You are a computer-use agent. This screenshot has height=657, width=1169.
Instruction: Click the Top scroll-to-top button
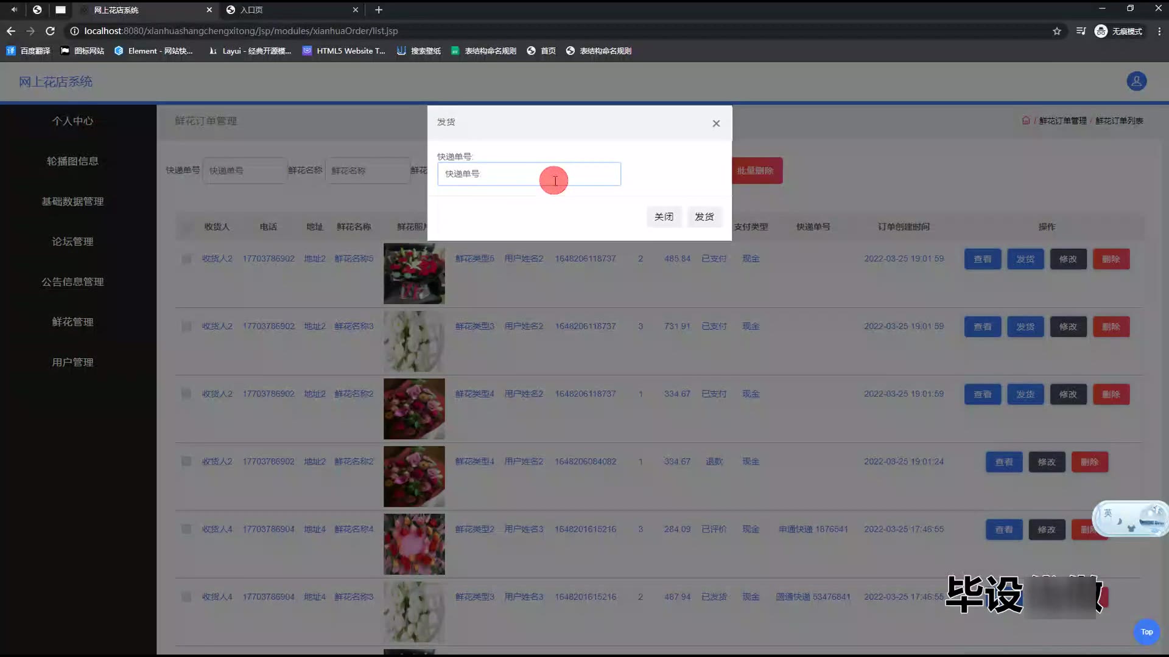(1146, 631)
